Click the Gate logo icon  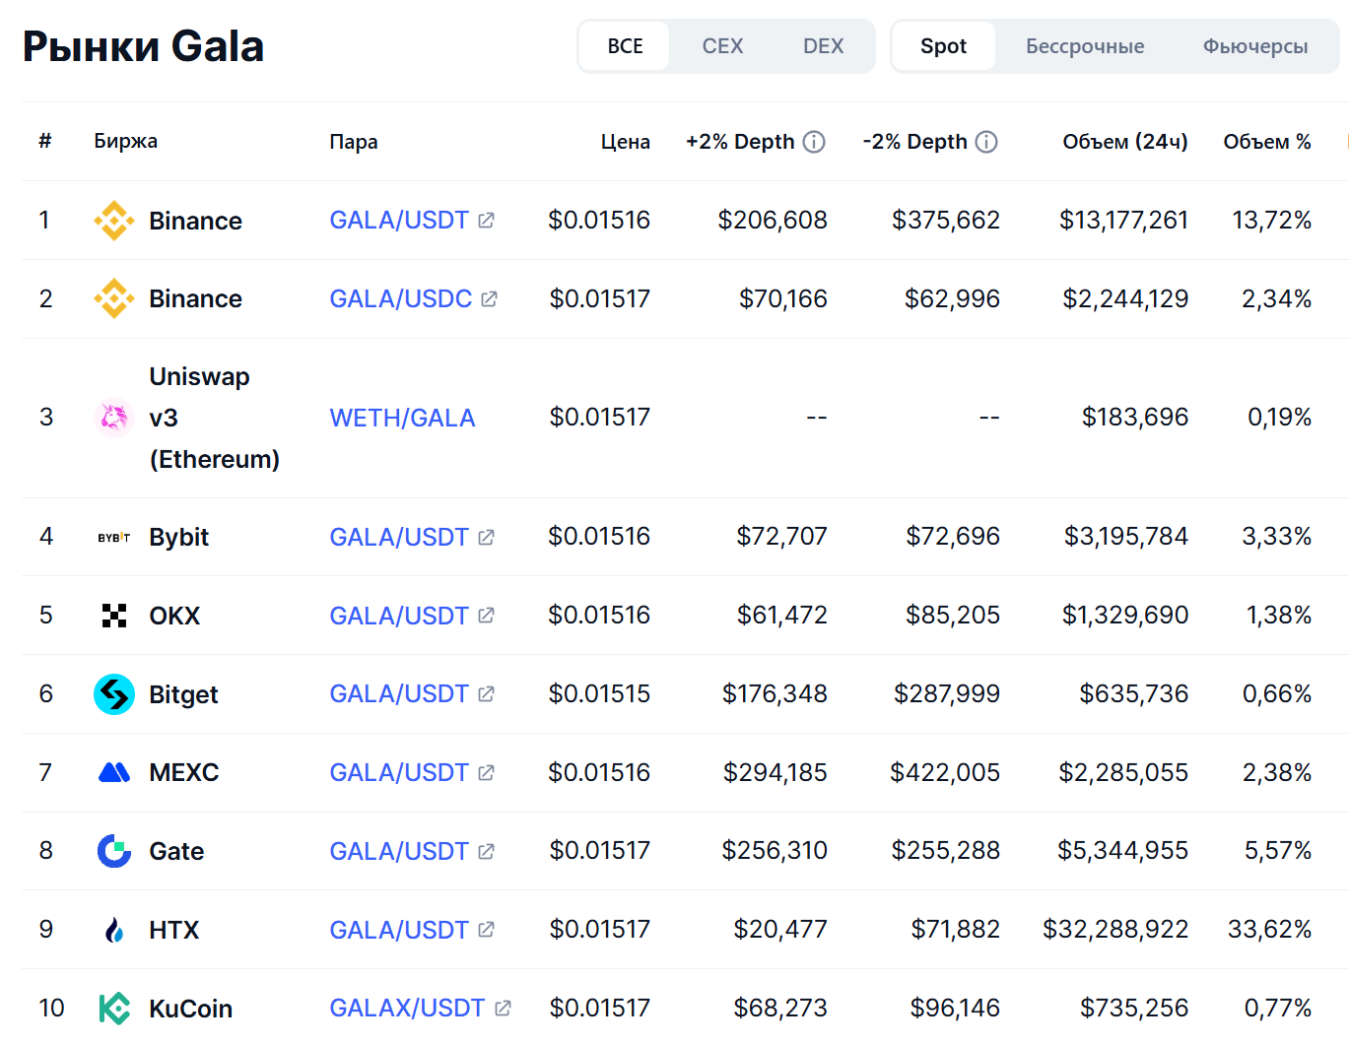tap(114, 851)
